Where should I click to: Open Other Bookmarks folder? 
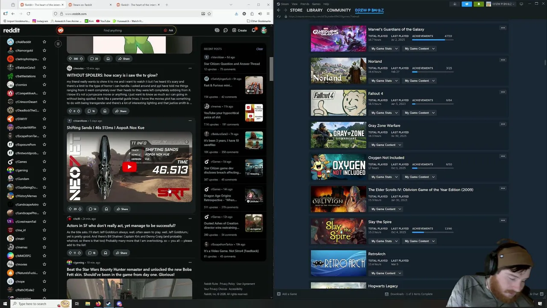(x=259, y=21)
